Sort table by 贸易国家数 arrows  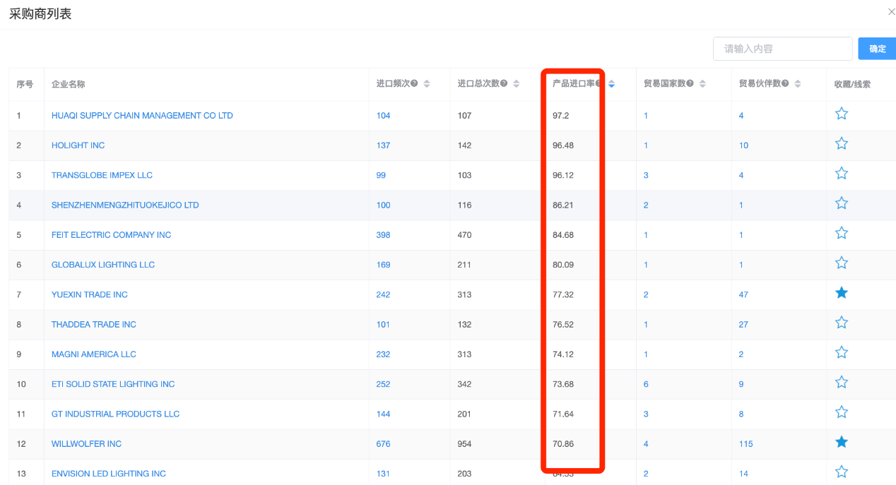(x=702, y=84)
